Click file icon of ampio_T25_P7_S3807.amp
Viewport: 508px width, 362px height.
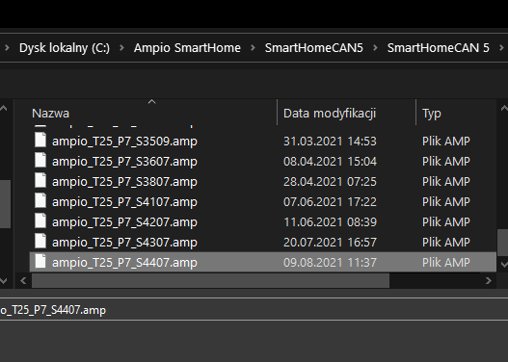pyautogui.click(x=40, y=180)
